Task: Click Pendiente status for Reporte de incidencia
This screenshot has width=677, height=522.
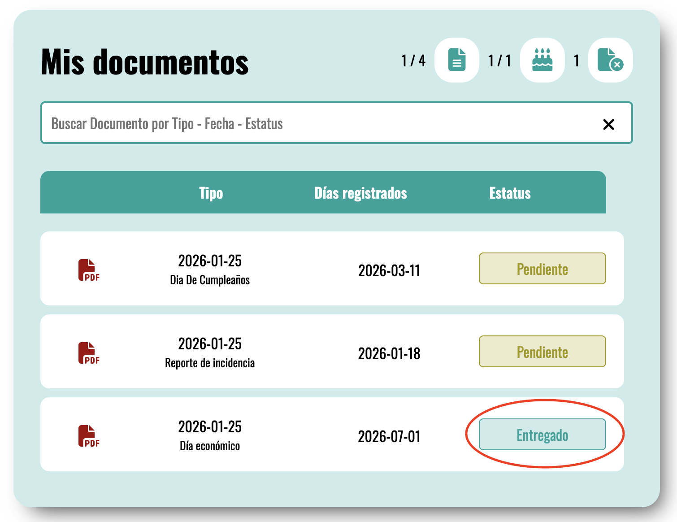Action: (542, 352)
